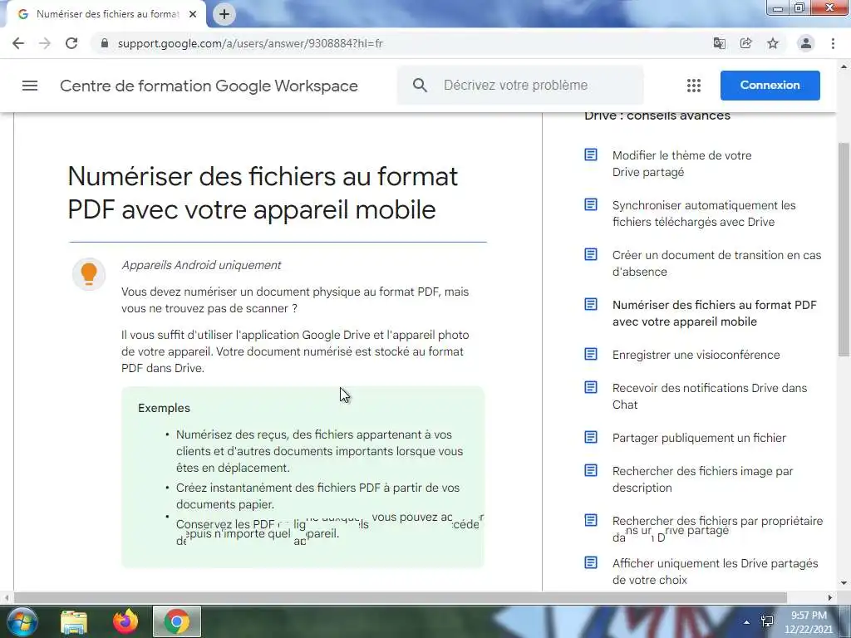The image size is (851, 638).
Task: Click document icon beside Enregistrer une visioconférence
Action: point(591,354)
